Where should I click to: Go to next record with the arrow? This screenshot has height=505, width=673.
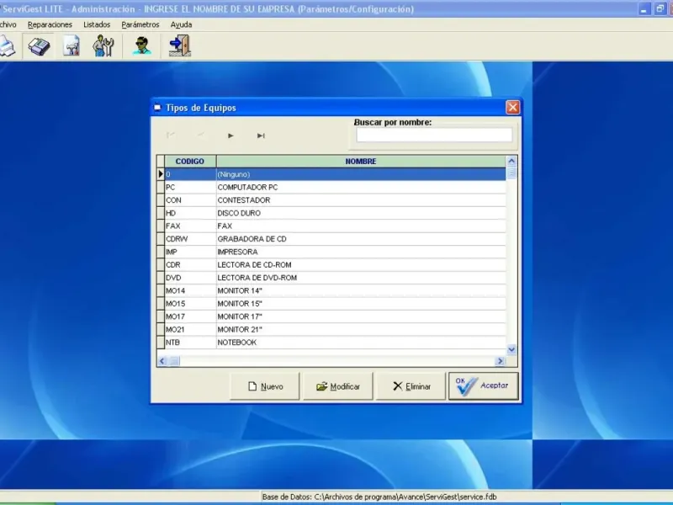pyautogui.click(x=231, y=136)
